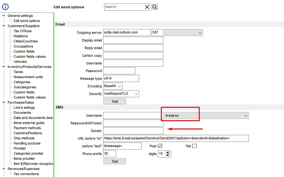Viewport: 284px width, 177px height.
Task: Click the Phone prefix field
Action: click(x=109, y=154)
